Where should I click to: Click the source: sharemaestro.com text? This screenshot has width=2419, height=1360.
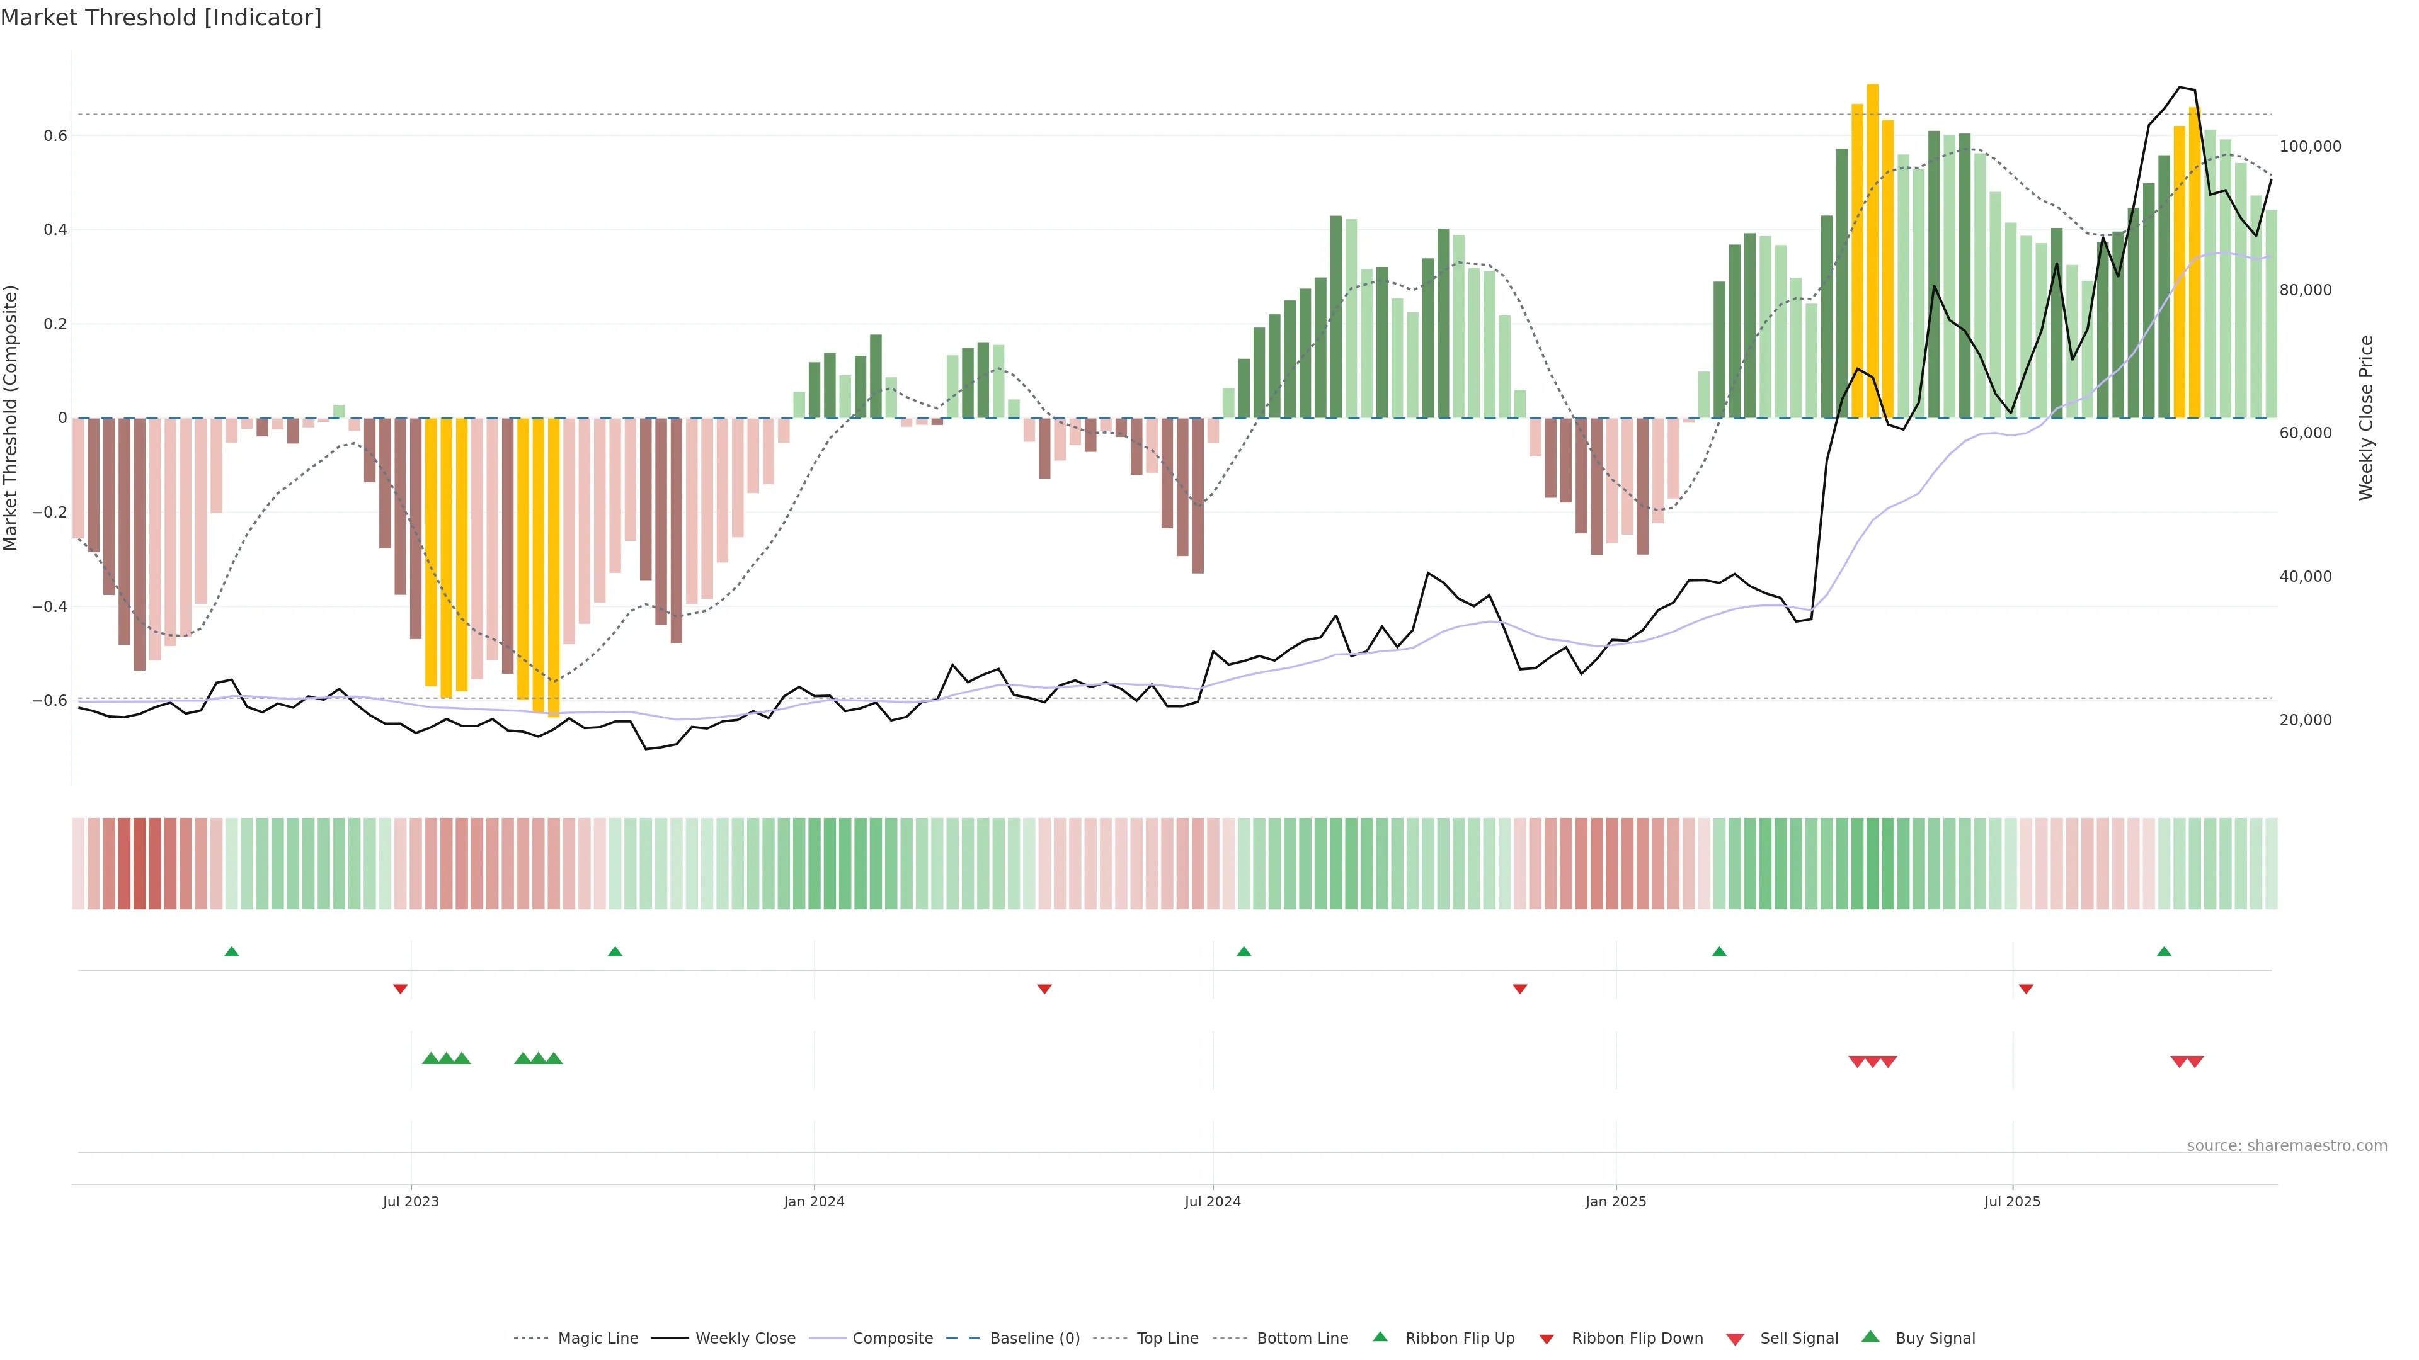(2287, 1146)
